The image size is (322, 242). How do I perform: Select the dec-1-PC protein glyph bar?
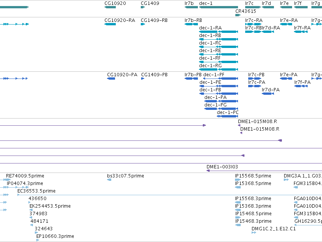click(227, 116)
